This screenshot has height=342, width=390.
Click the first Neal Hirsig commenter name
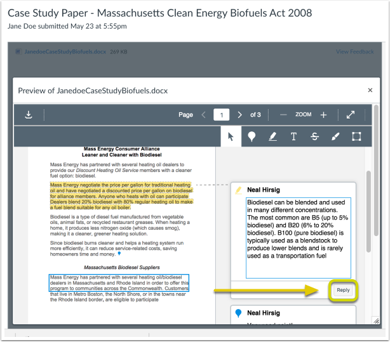tap(264, 190)
